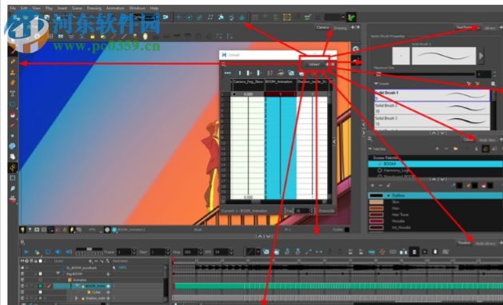Select the Stamp tool in left toolbar

pos(13,72)
